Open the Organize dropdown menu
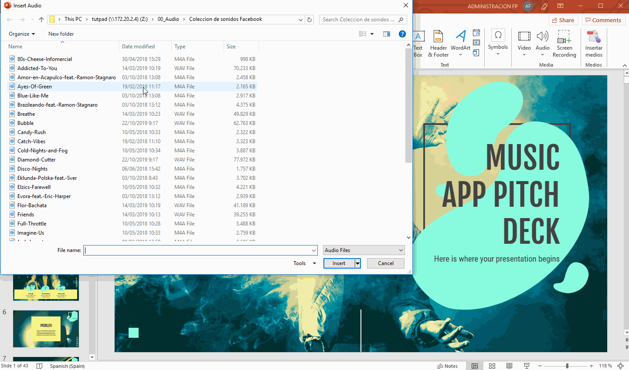The height and width of the screenshot is (370, 629). click(x=21, y=34)
